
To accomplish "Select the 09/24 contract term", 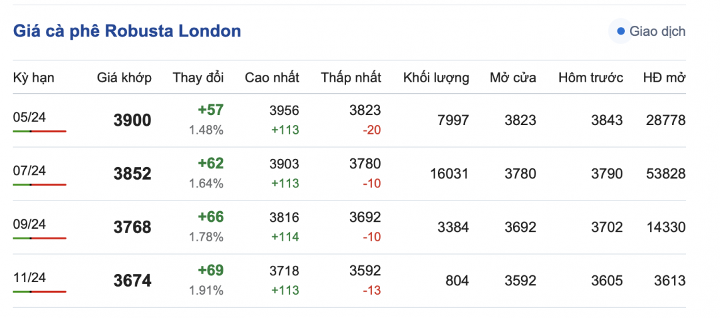I will click(x=29, y=224).
